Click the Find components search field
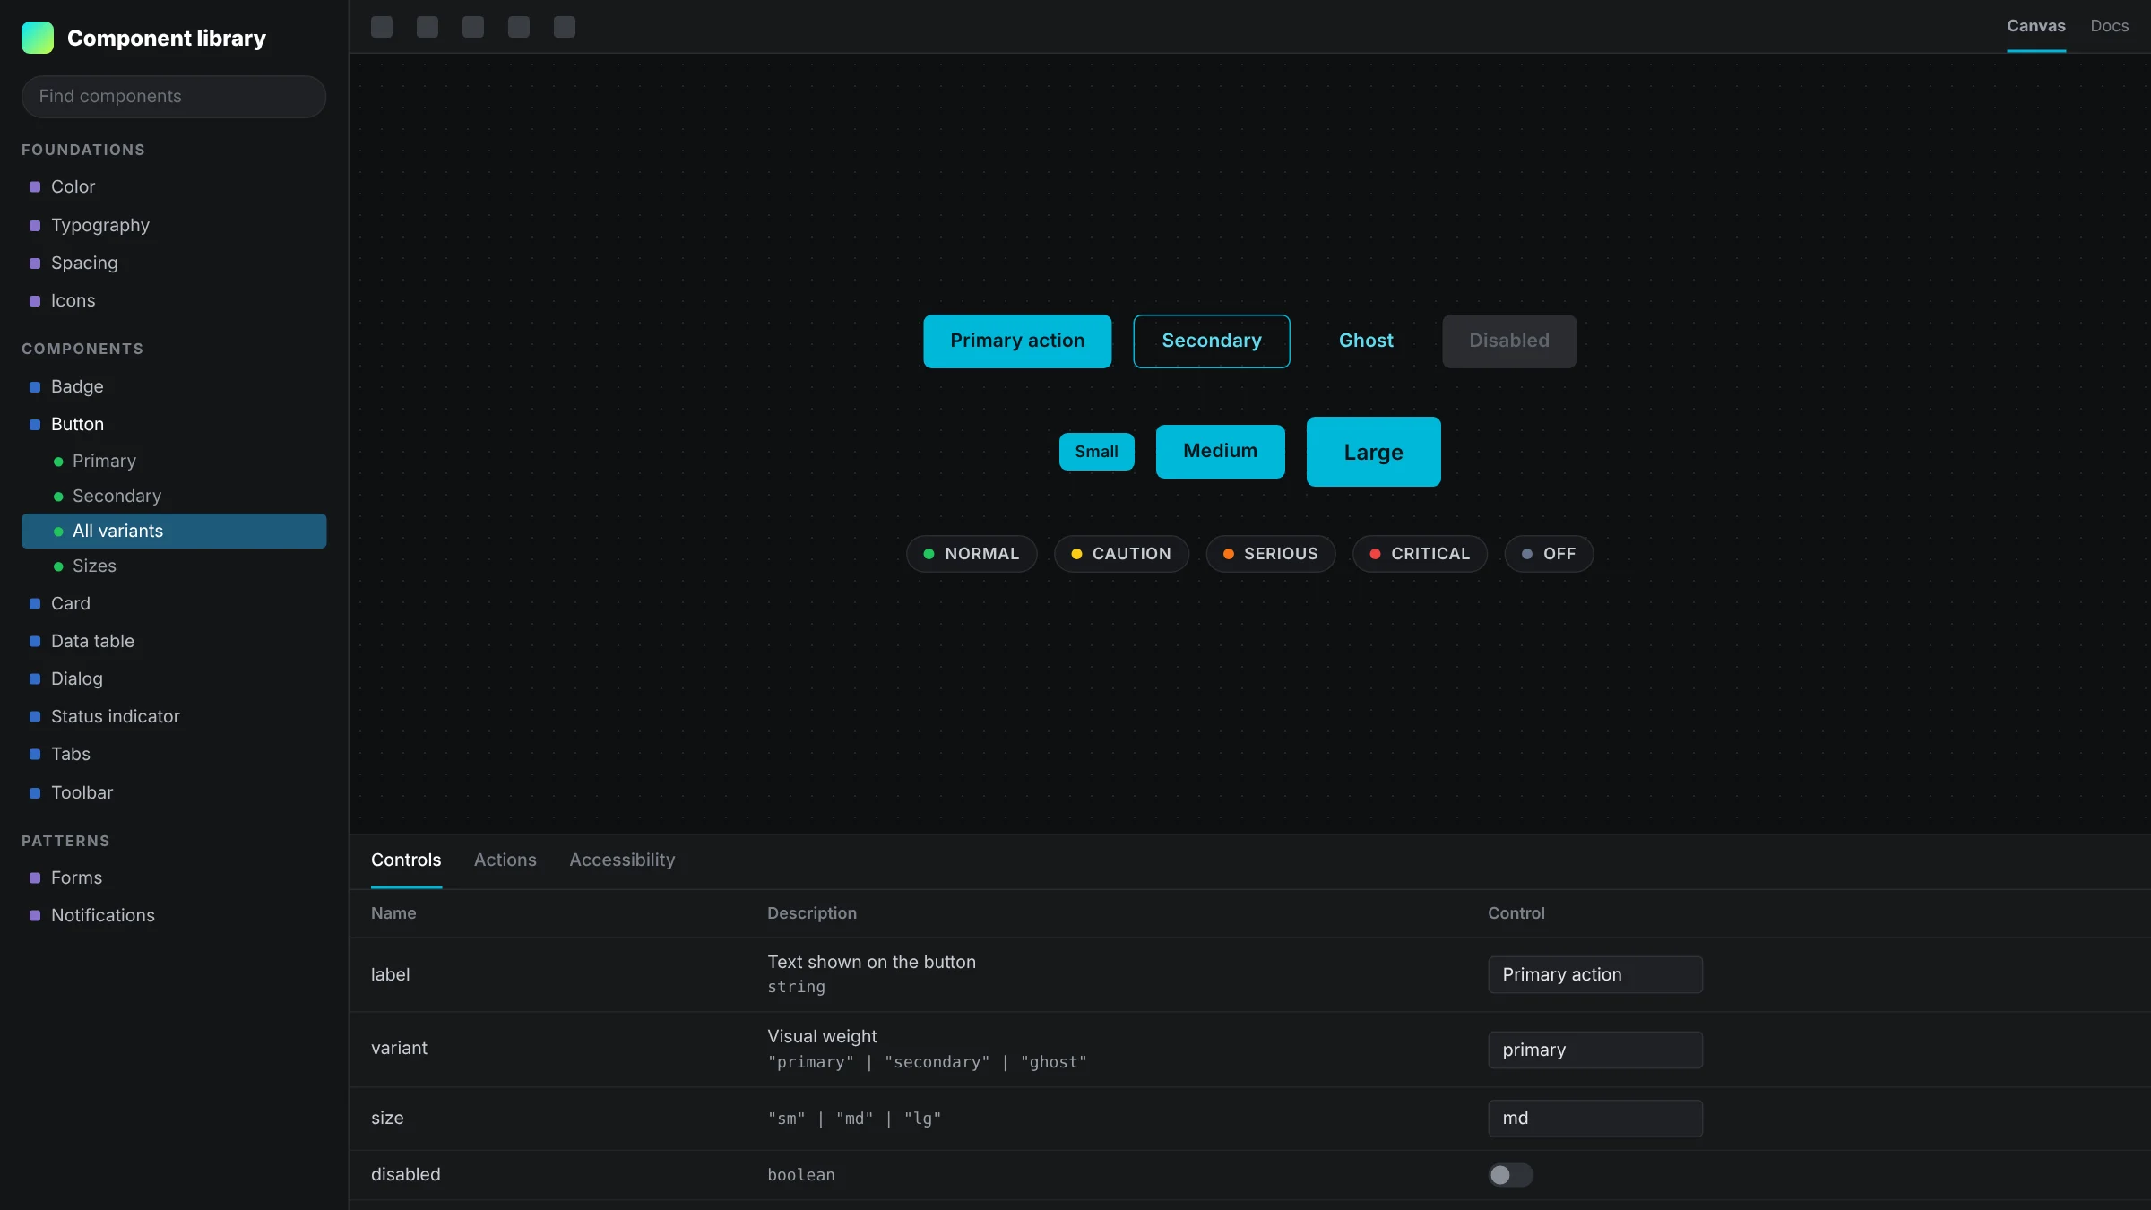This screenshot has width=2151, height=1210. tap(174, 96)
